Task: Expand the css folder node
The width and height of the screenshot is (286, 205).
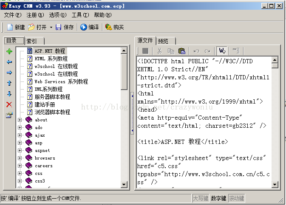Action: 20,174
